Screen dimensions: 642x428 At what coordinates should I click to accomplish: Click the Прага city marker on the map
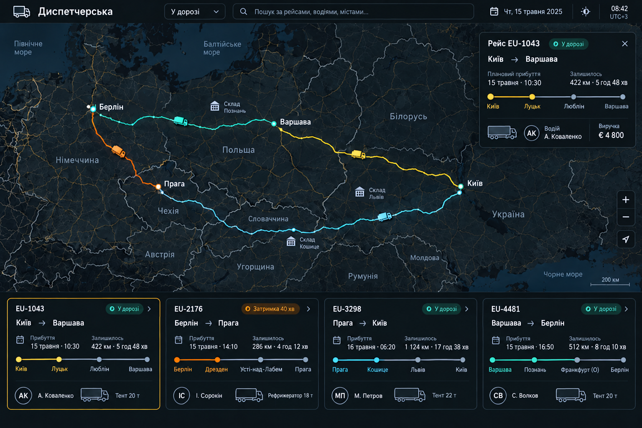[x=158, y=186]
